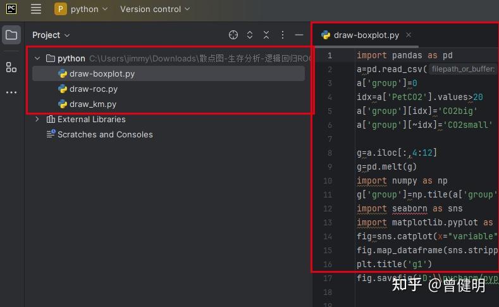Select draw-boxplot.py in project tree

click(x=169, y=73)
